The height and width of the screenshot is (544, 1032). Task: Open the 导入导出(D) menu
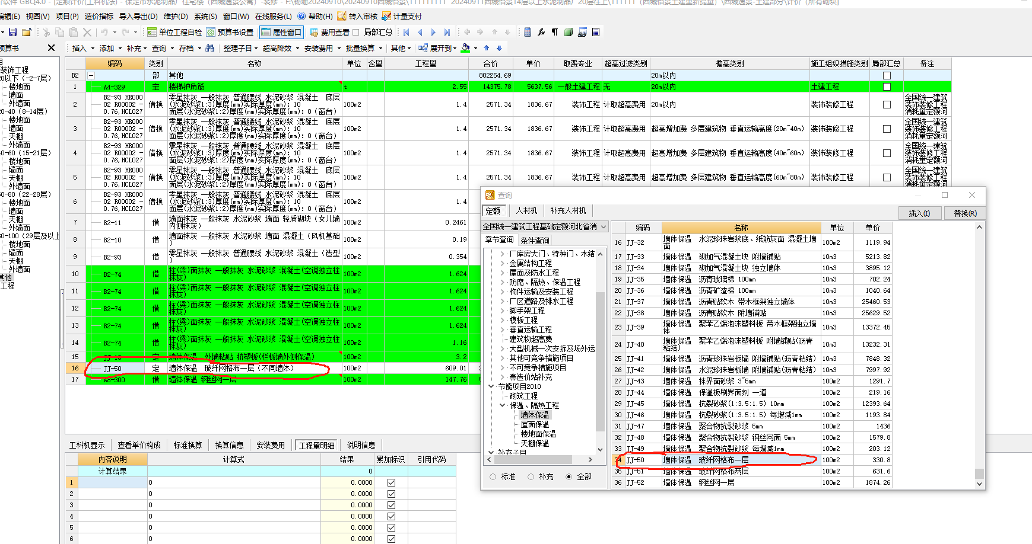pyautogui.click(x=138, y=16)
